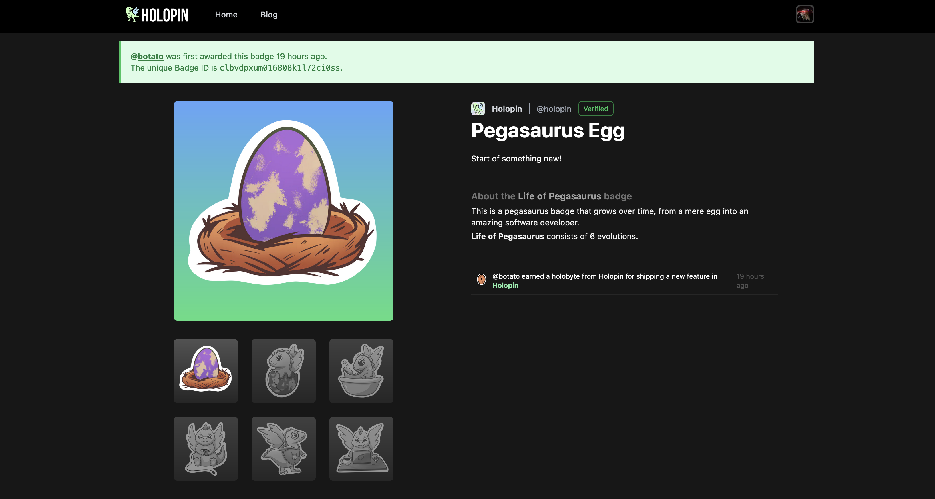Select the colored egg in nest evolution thumbnail
The image size is (935, 499).
pyautogui.click(x=206, y=371)
